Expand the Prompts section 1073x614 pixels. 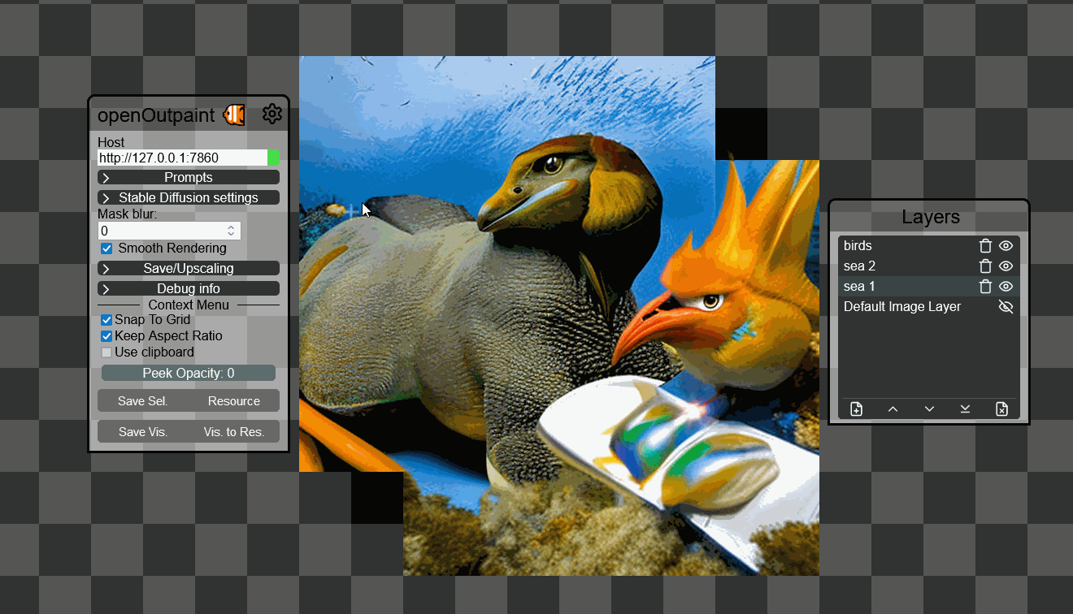coord(189,177)
